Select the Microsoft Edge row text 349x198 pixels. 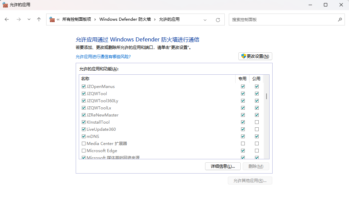pyautogui.click(x=102, y=150)
